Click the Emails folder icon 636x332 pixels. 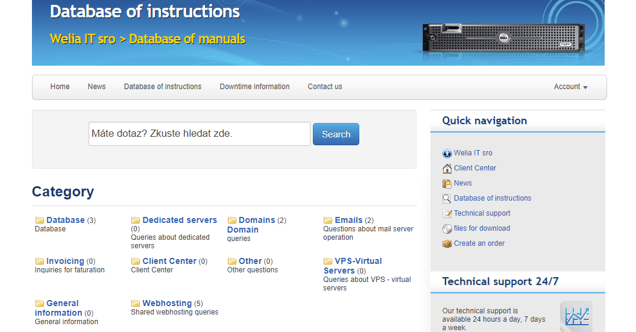tap(328, 220)
